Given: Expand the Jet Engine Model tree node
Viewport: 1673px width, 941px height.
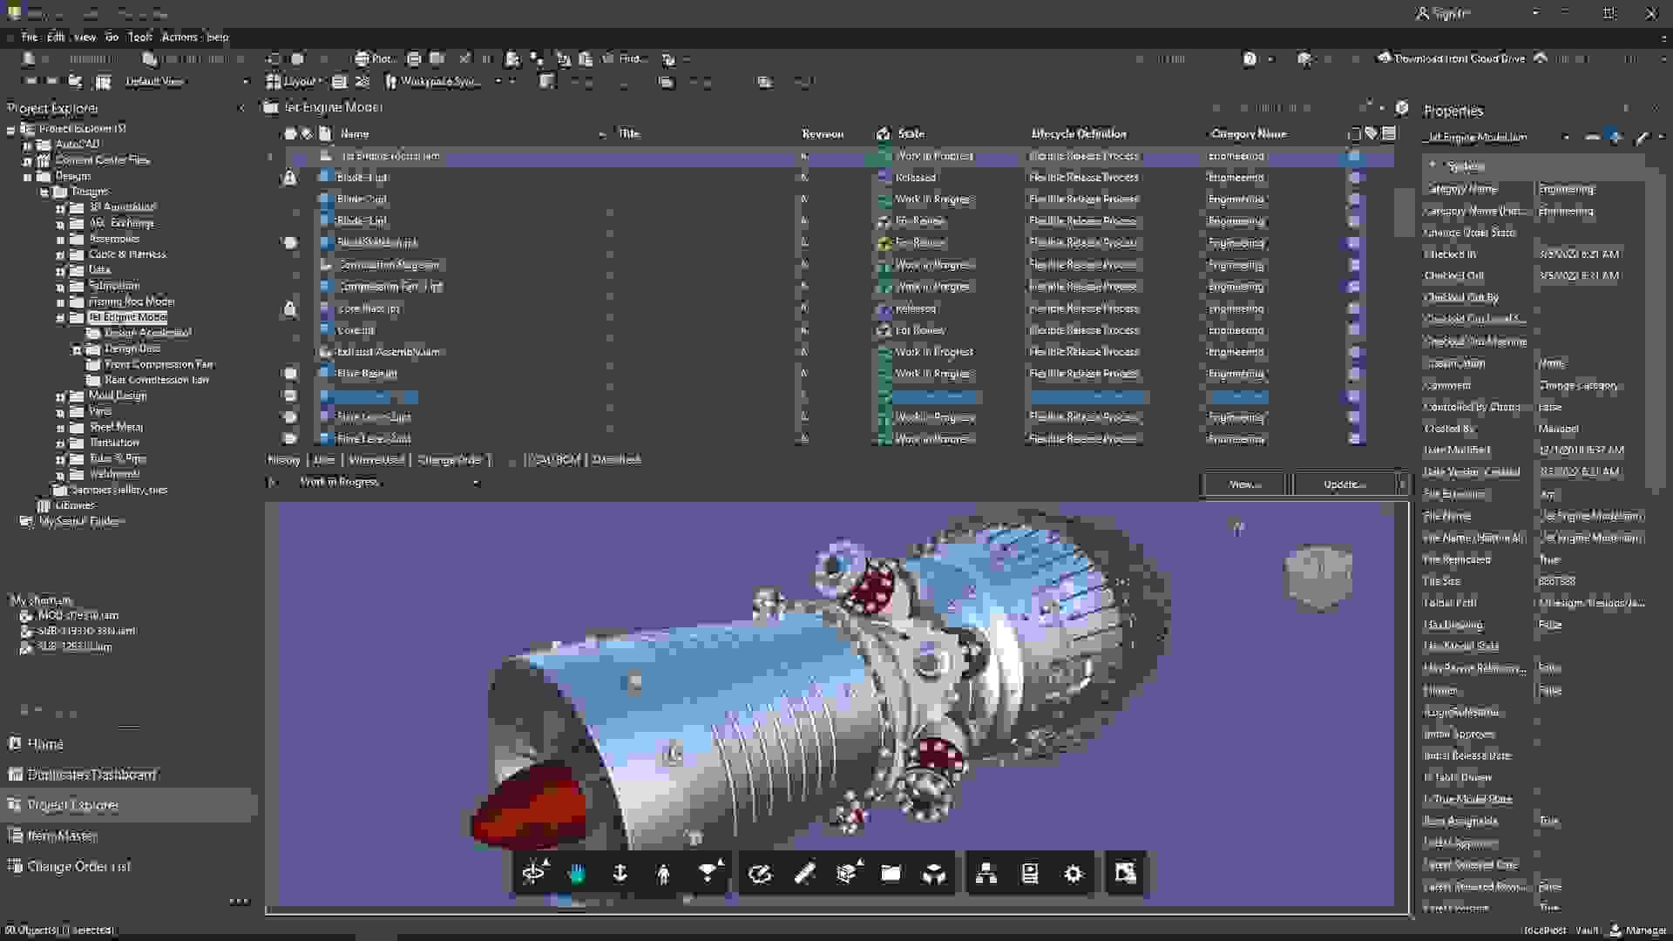Looking at the screenshot, I should (x=61, y=318).
